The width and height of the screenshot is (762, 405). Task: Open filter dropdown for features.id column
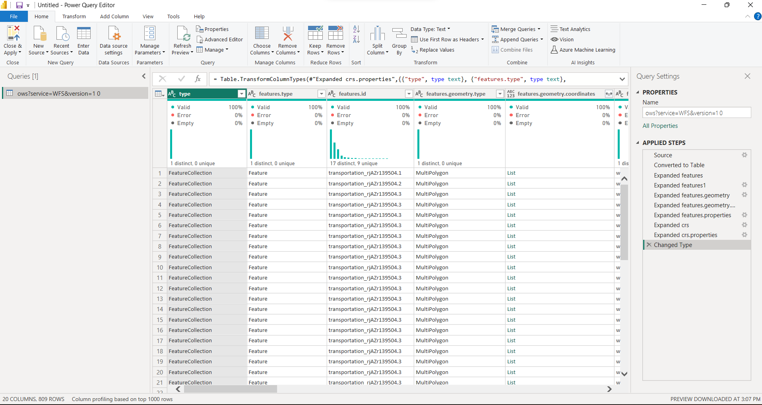(409, 94)
